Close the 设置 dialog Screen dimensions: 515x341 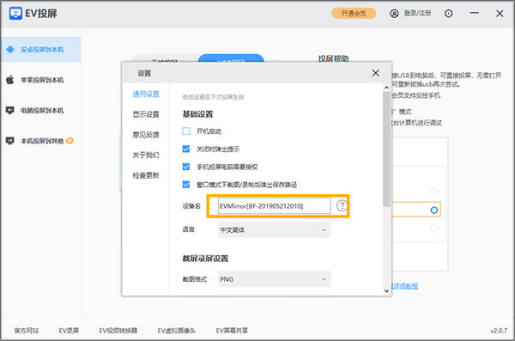pyautogui.click(x=375, y=73)
